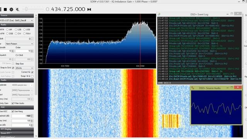Click the DSD+ Event Log window icon
Viewport: 247px width, 139px height.
pyautogui.click(x=159, y=14)
